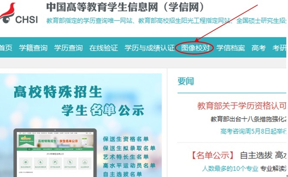Image resolution: width=288 pixels, height=177 pixels.
Task: Click the laptop screenshot in banner
Action: (x=55, y=153)
